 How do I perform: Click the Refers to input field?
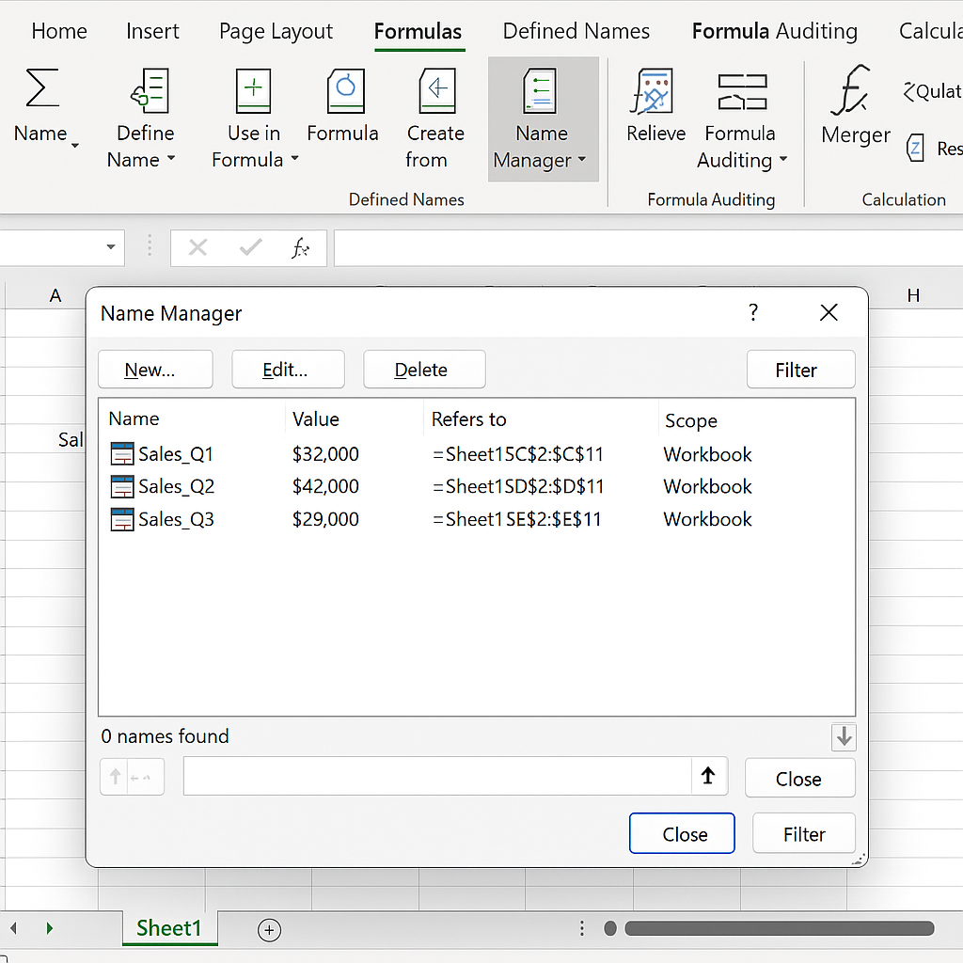[x=437, y=776]
